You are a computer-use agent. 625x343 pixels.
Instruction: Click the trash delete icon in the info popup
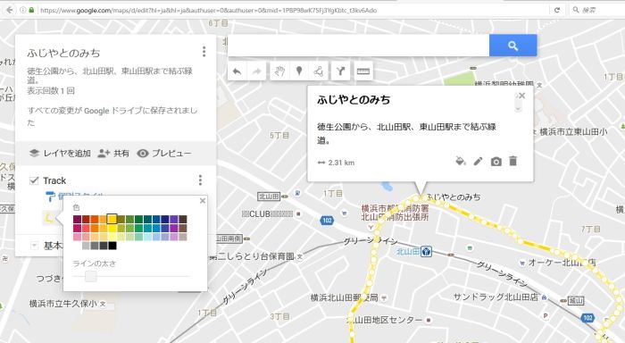(513, 161)
